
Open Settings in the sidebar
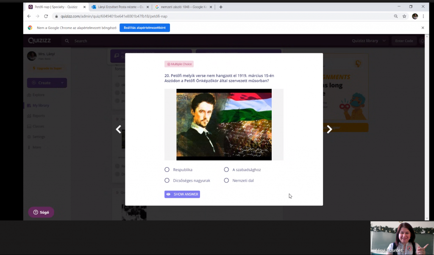pyautogui.click(x=36, y=137)
